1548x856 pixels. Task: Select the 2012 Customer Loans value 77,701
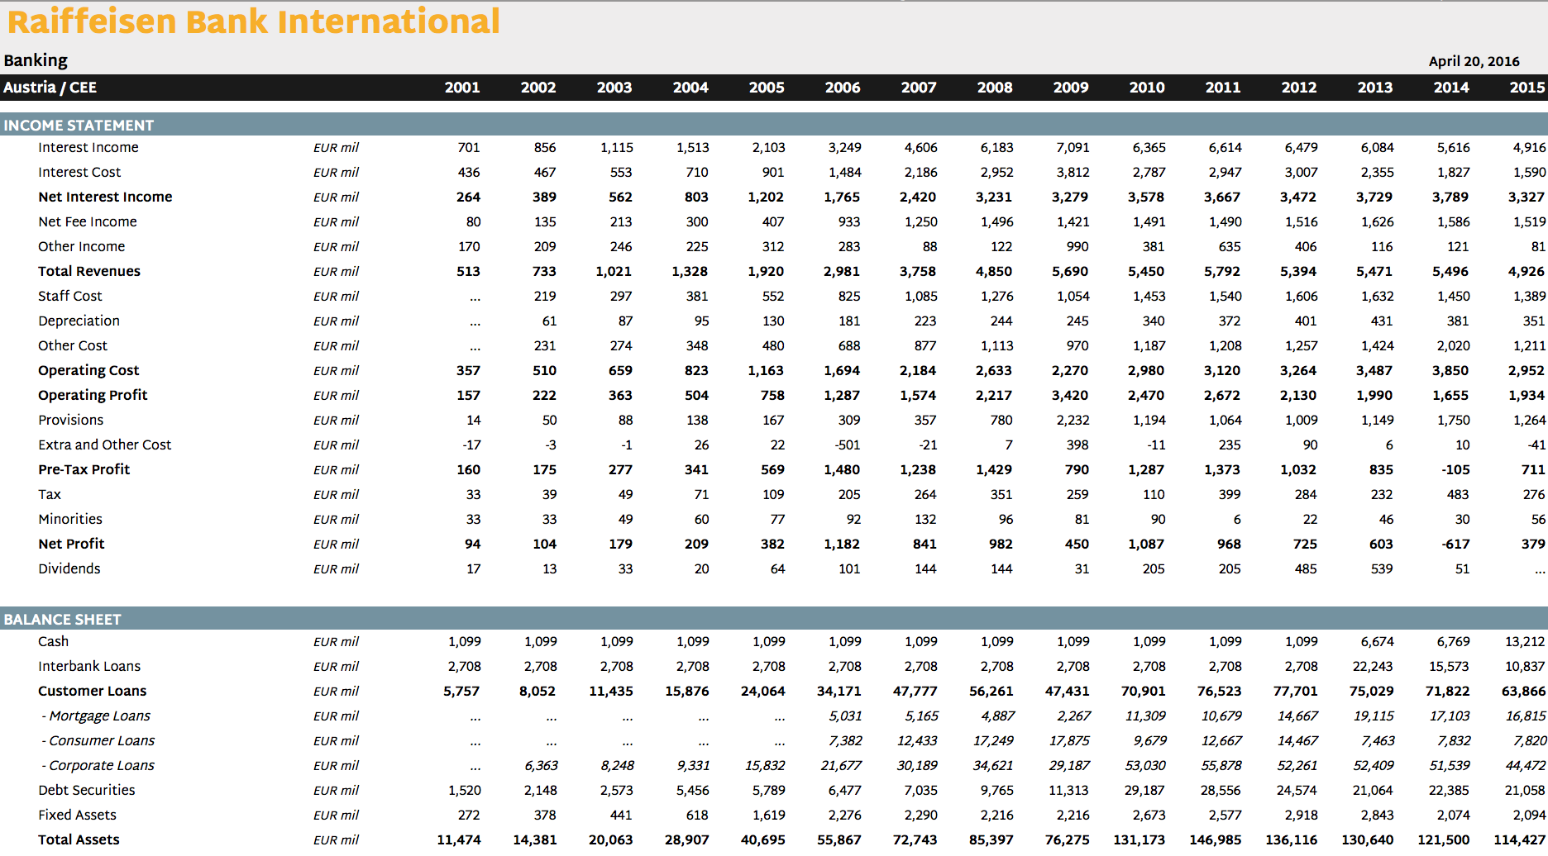point(1296,691)
